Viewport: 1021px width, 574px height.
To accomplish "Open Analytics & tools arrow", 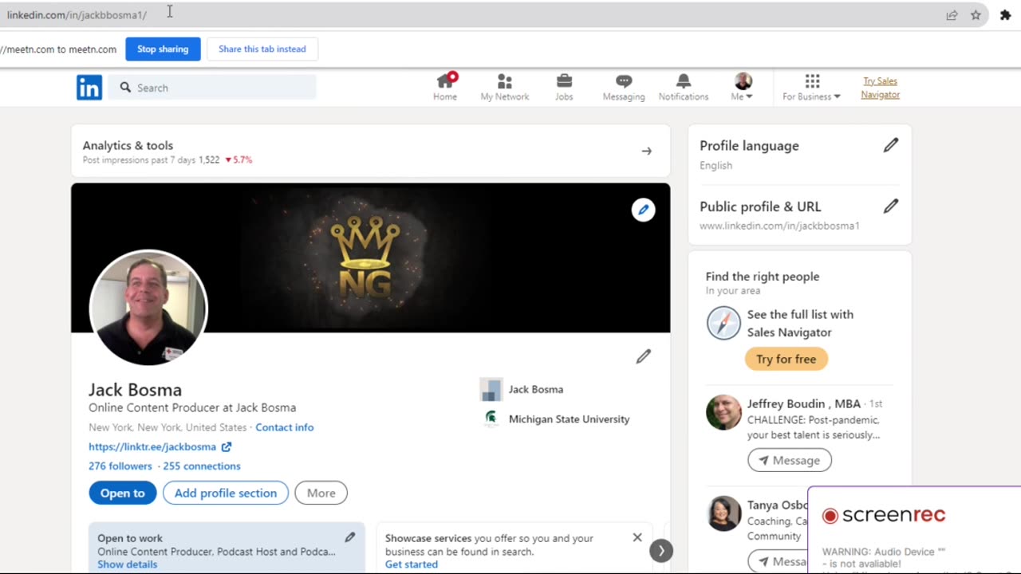I will [x=647, y=151].
